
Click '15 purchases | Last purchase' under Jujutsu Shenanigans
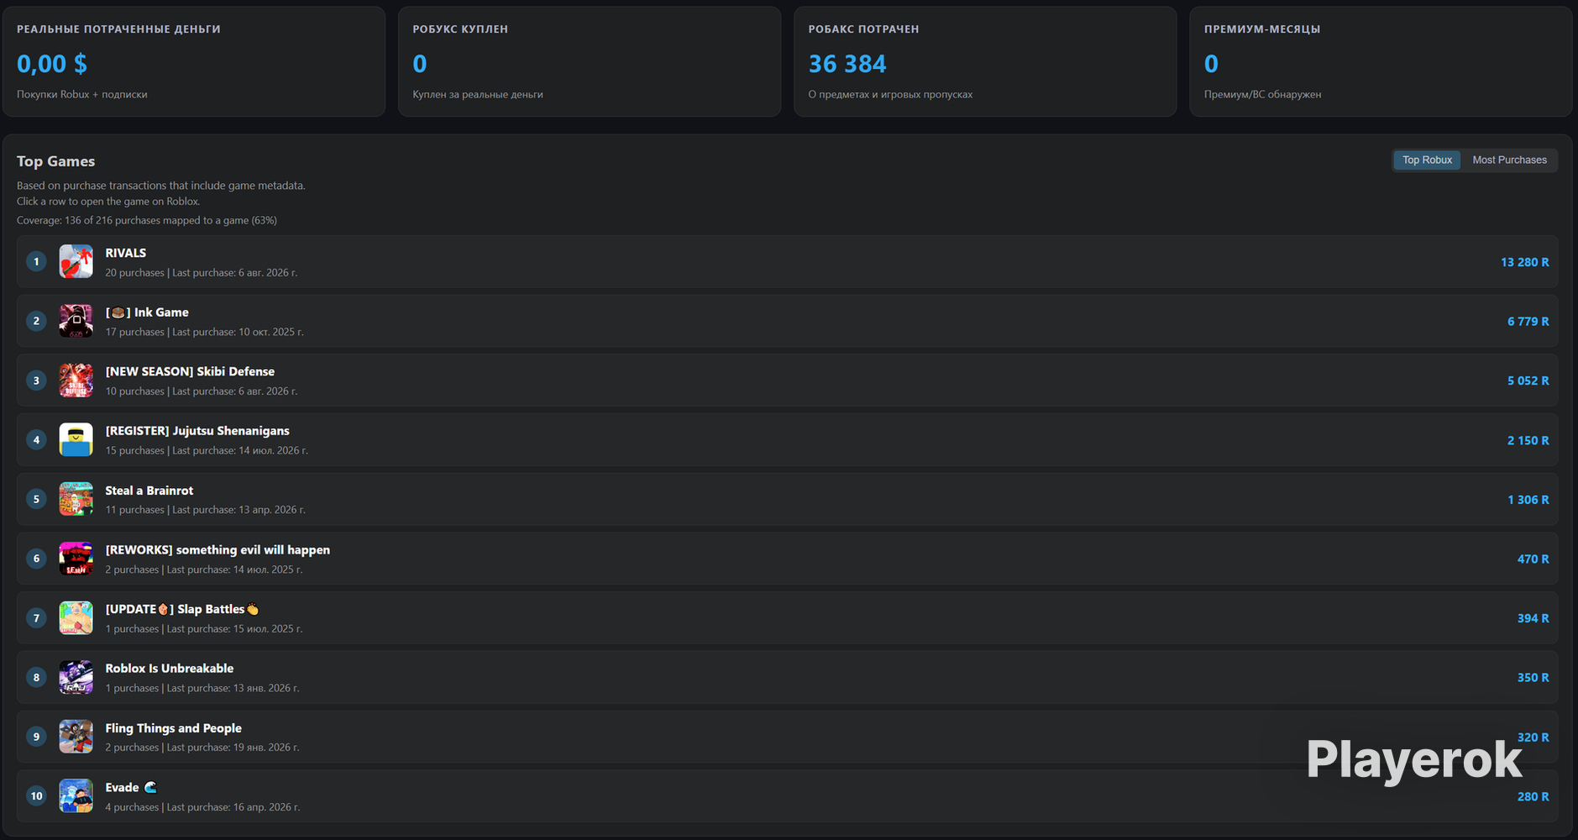click(x=207, y=451)
